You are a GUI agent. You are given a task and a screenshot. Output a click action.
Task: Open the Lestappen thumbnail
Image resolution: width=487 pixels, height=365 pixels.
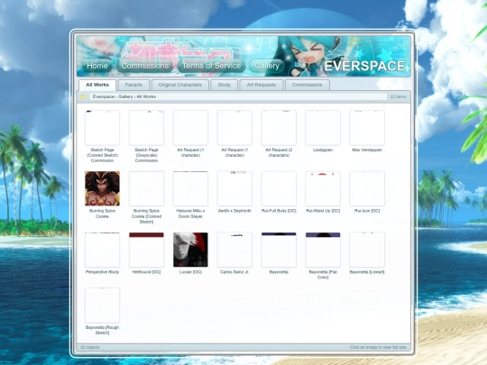323,128
